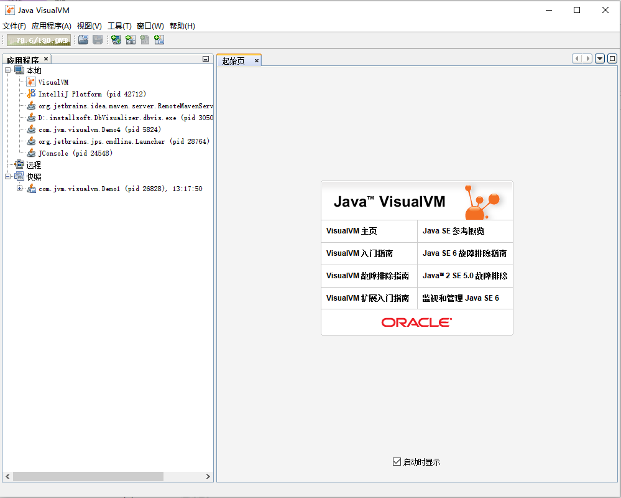The width and height of the screenshot is (621, 498).
Task: Open the VisualVM 入门指南 link
Action: [x=359, y=253]
